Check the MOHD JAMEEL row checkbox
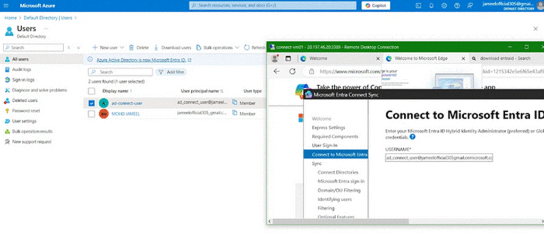 (x=92, y=114)
